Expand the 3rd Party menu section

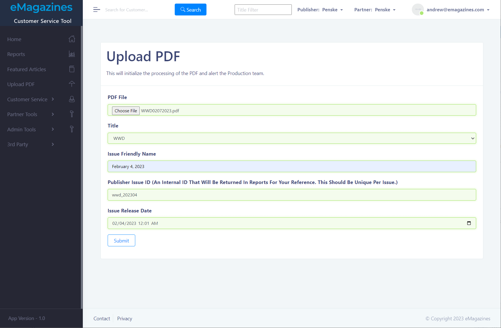tap(17, 144)
